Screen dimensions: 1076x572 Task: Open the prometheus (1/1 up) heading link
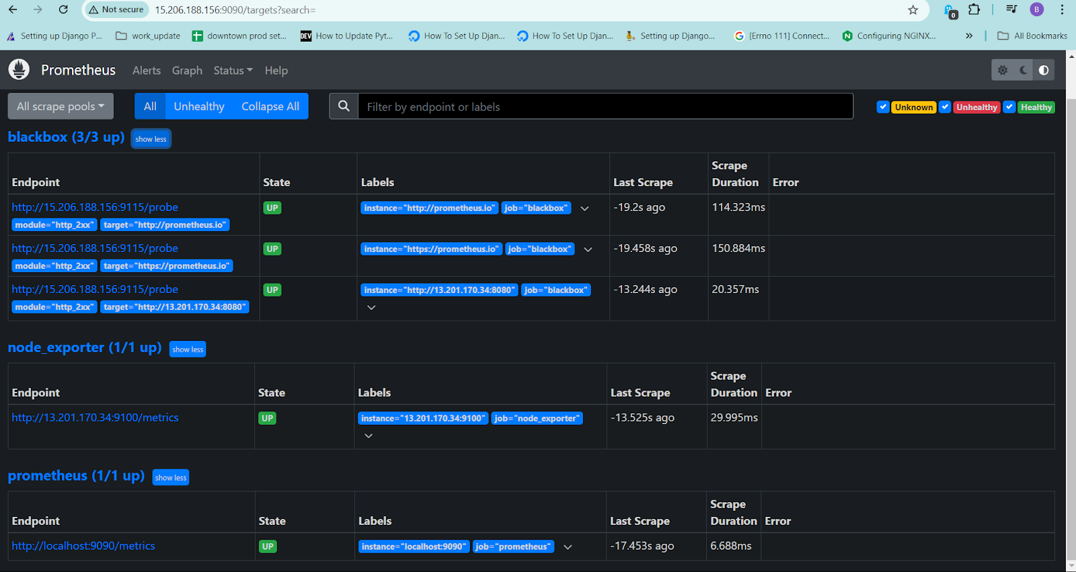[x=76, y=475]
